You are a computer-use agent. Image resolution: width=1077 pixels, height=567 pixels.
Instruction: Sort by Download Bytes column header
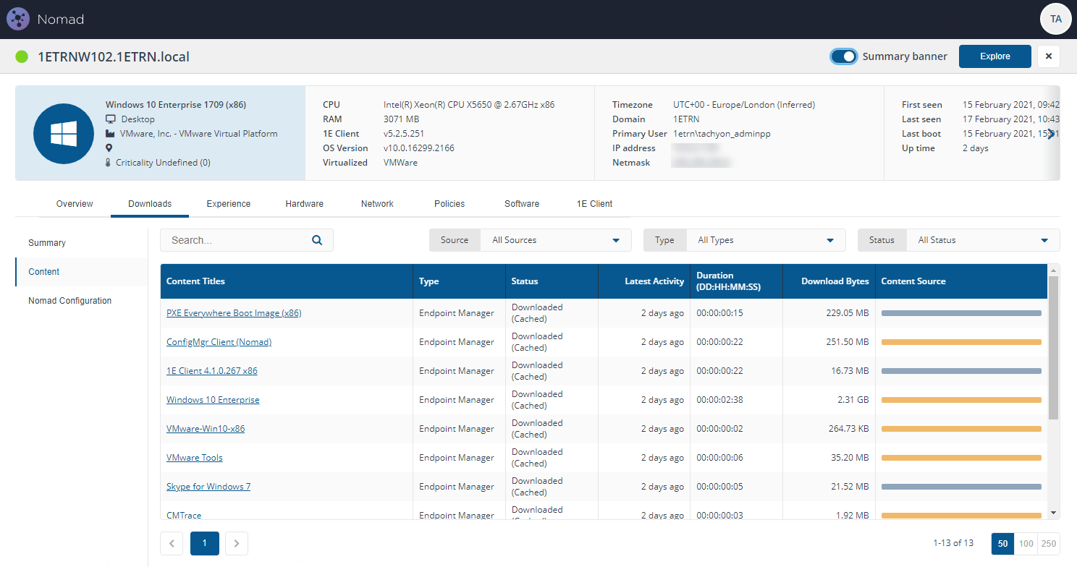tap(829, 281)
